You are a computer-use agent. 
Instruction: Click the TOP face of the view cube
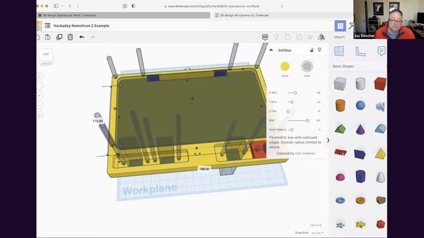click(x=46, y=54)
